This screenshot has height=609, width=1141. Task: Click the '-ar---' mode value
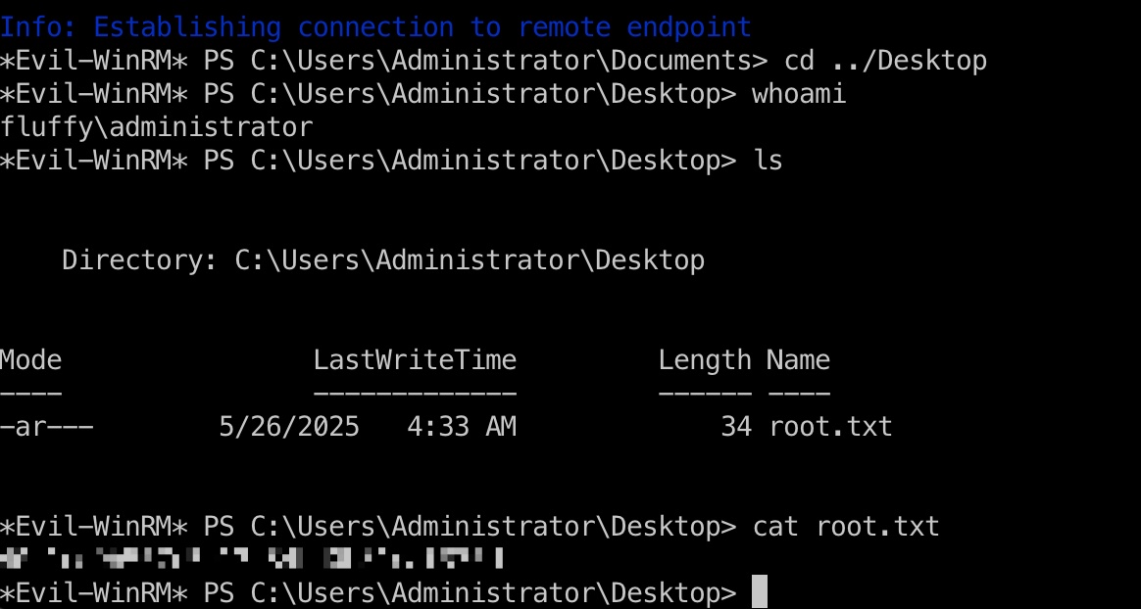[x=47, y=427]
